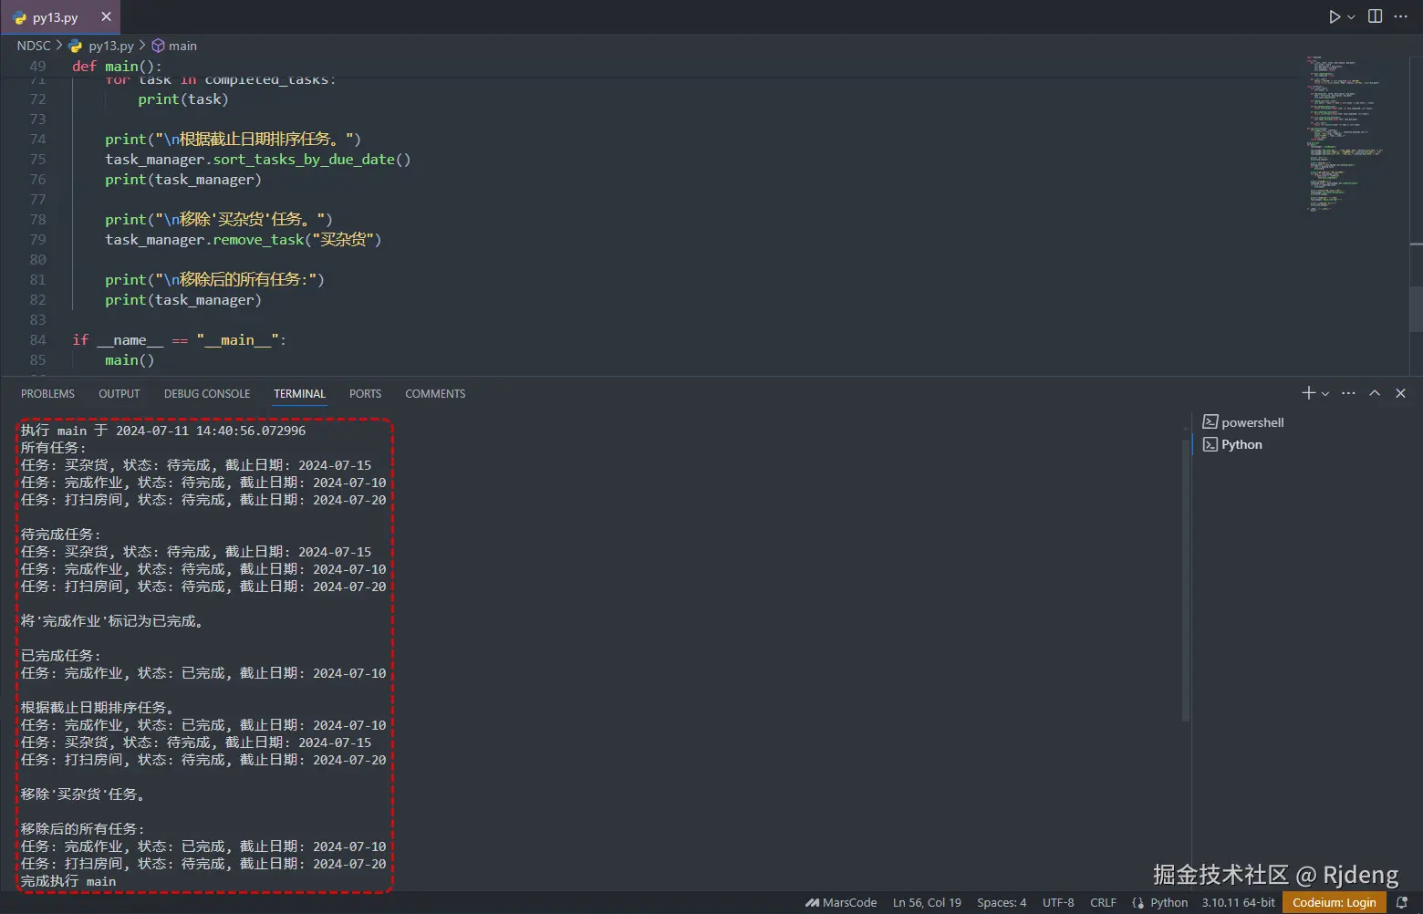
Task: Close the terminal panel
Action: point(1401,393)
